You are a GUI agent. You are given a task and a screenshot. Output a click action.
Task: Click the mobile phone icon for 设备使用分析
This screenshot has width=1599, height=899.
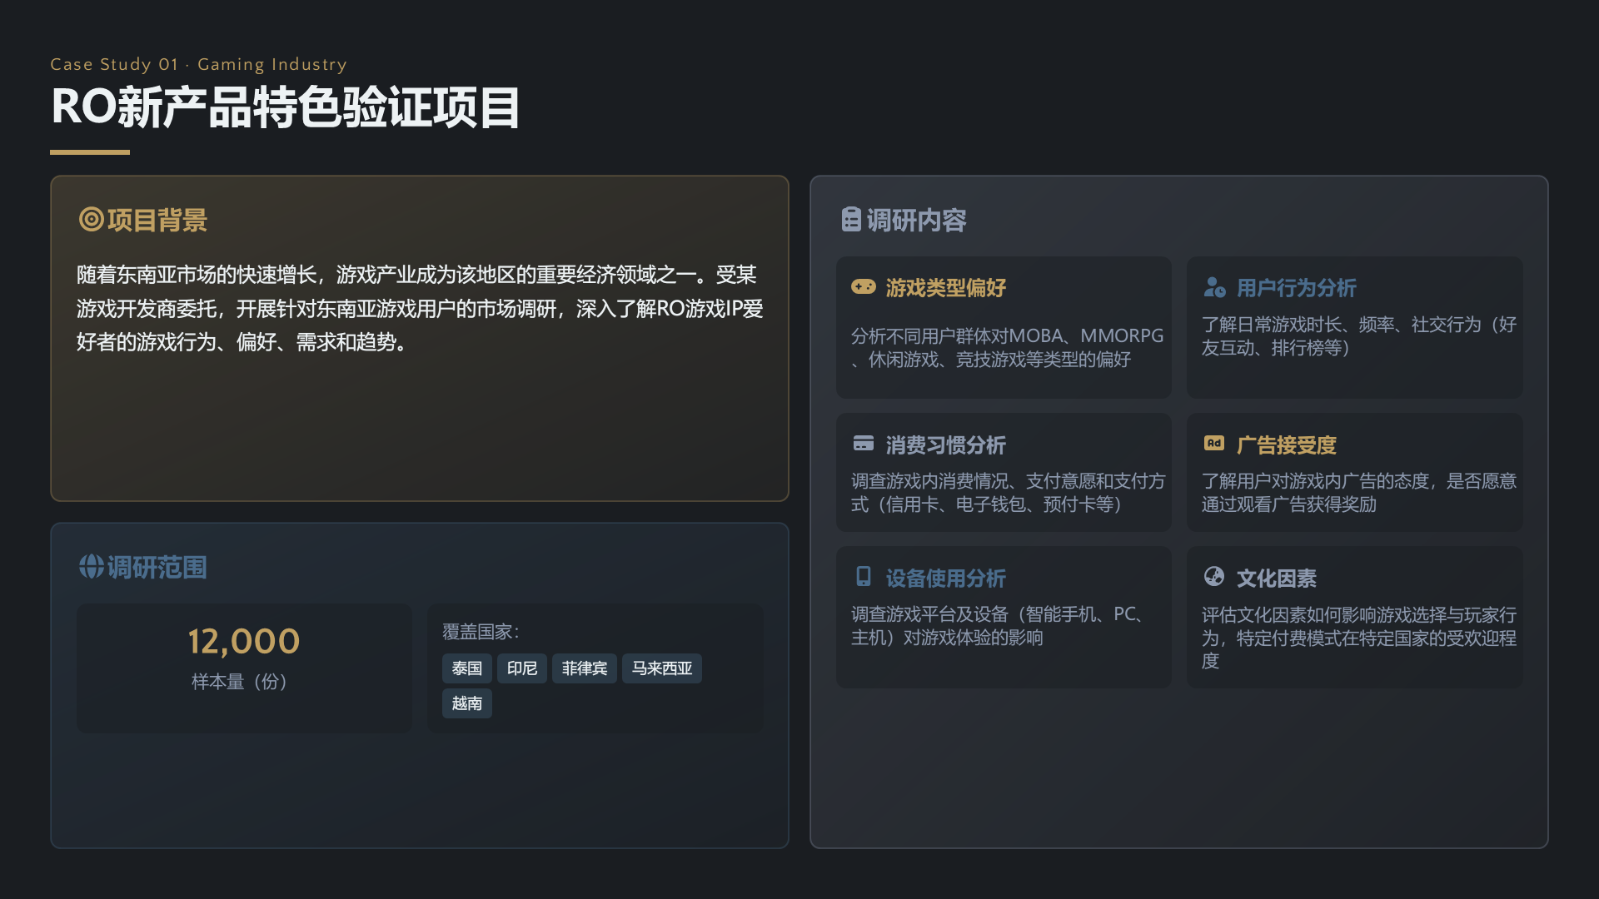tap(864, 576)
